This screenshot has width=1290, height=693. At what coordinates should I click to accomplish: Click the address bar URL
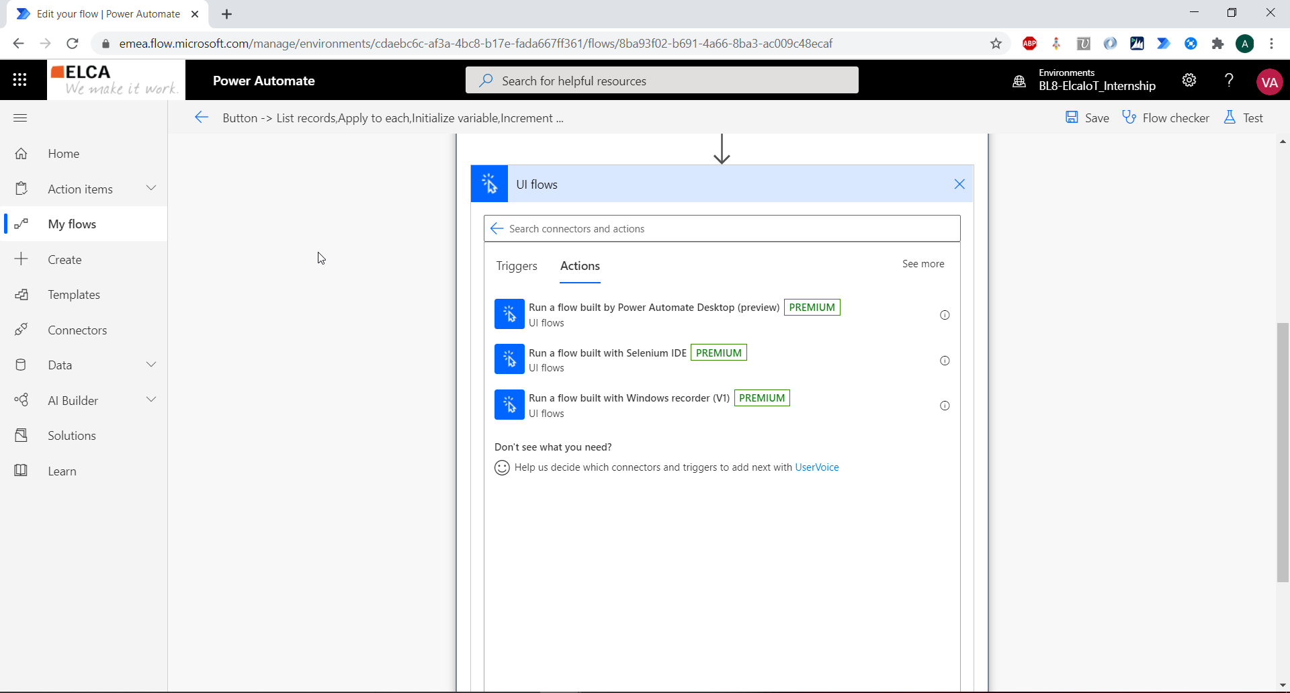tap(476, 44)
